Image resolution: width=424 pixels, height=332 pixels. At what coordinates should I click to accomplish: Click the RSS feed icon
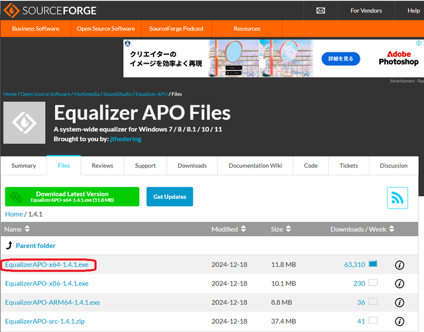pos(397,197)
